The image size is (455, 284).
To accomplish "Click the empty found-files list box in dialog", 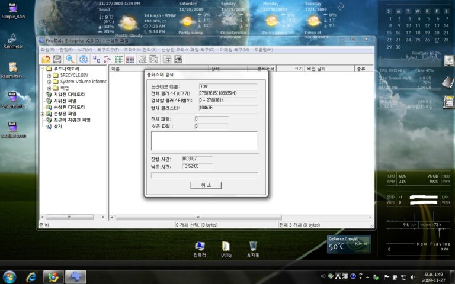I will click(x=204, y=141).
